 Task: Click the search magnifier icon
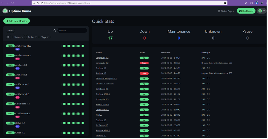55,31
